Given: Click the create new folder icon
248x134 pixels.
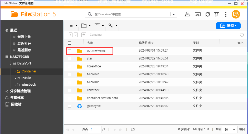Looking at the screenshot, I should [x=84, y=26].
